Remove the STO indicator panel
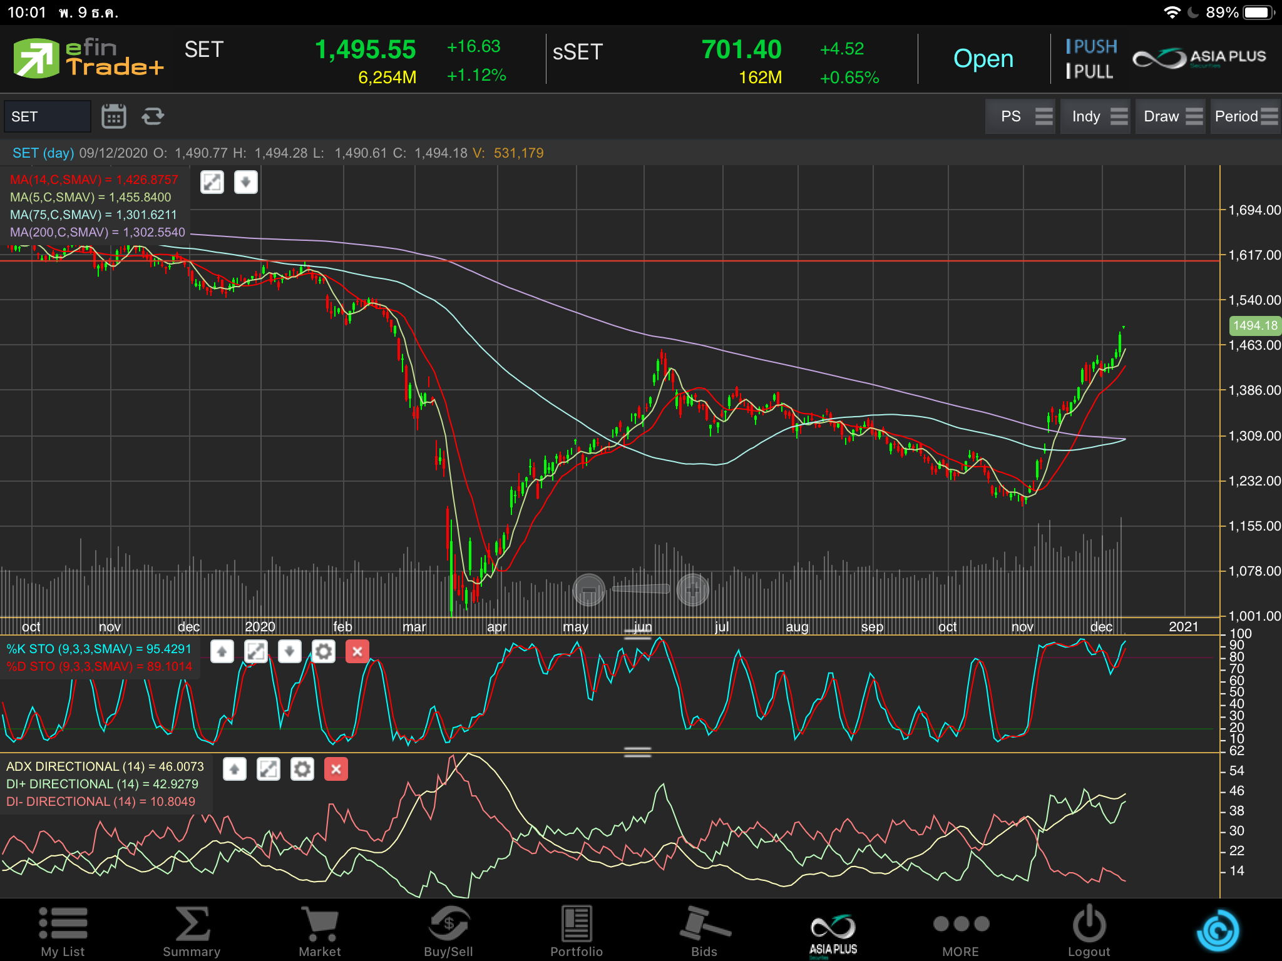 (357, 652)
